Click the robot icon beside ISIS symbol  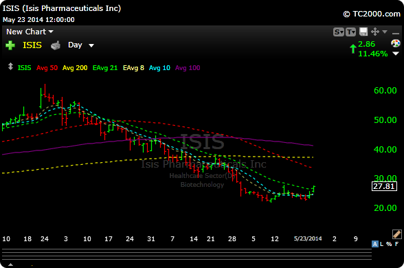click(56, 45)
